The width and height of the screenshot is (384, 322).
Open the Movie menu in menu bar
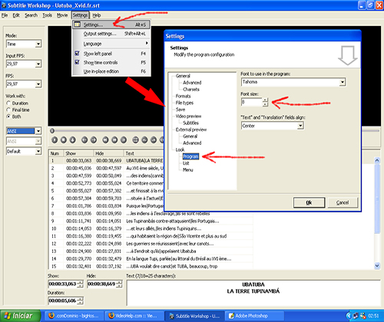[62, 15]
